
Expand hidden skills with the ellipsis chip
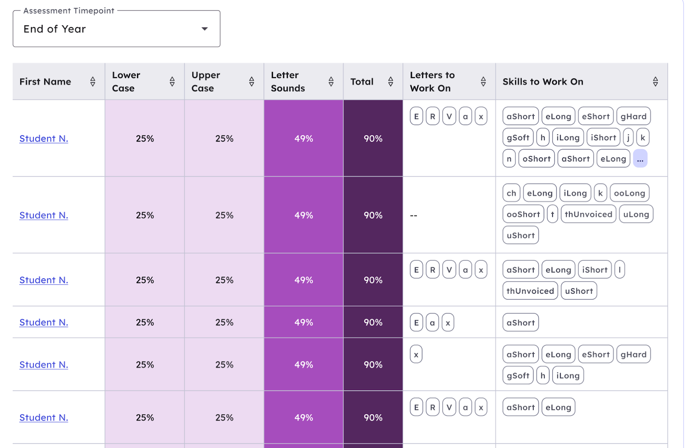tap(640, 159)
